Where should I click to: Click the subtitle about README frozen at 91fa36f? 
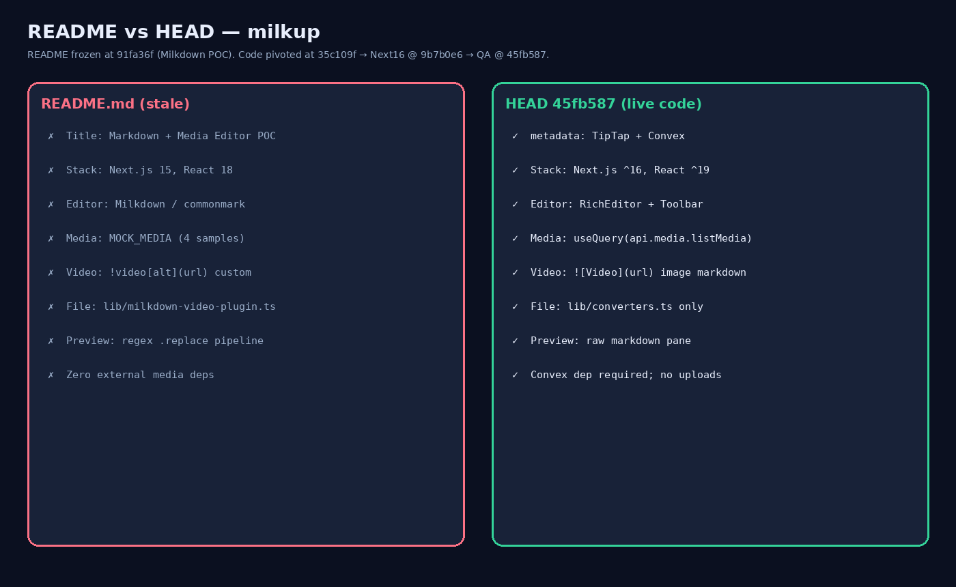(288, 55)
